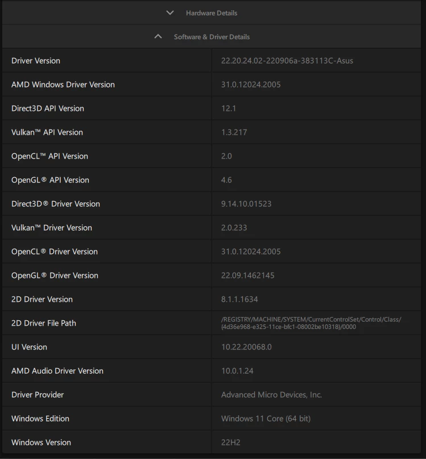Click the Vulkan driver value 2.0.233
Viewport: 426px width, 459px height.
pyautogui.click(x=234, y=228)
